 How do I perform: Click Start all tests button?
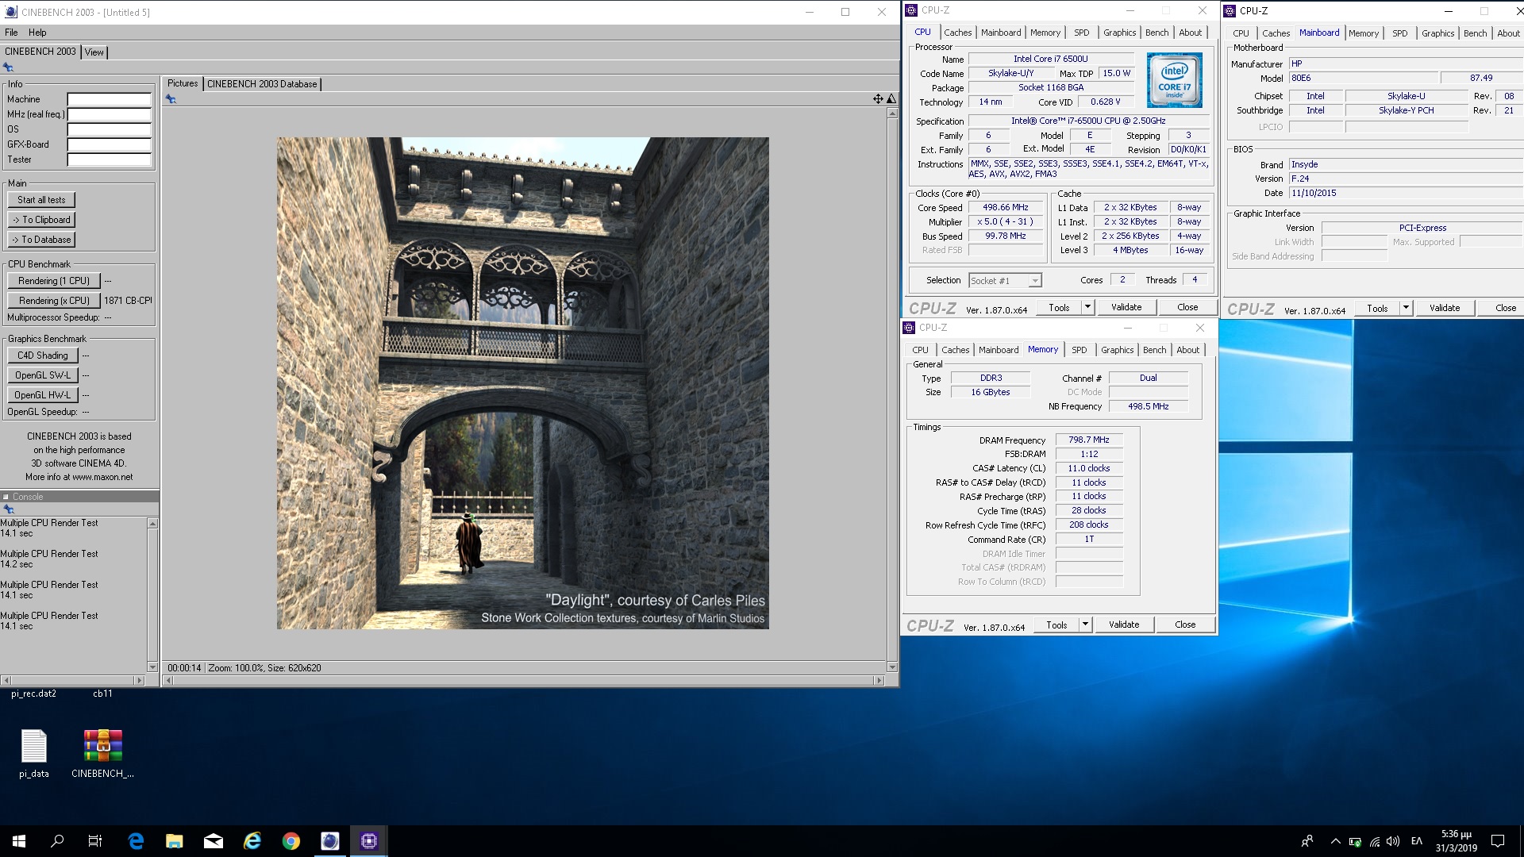41,200
